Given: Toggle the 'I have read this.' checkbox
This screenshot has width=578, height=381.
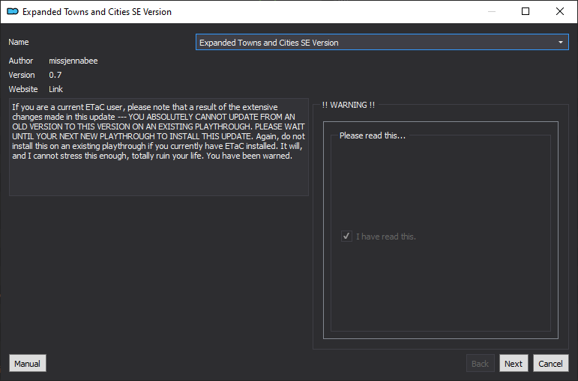Looking at the screenshot, I should [346, 237].
